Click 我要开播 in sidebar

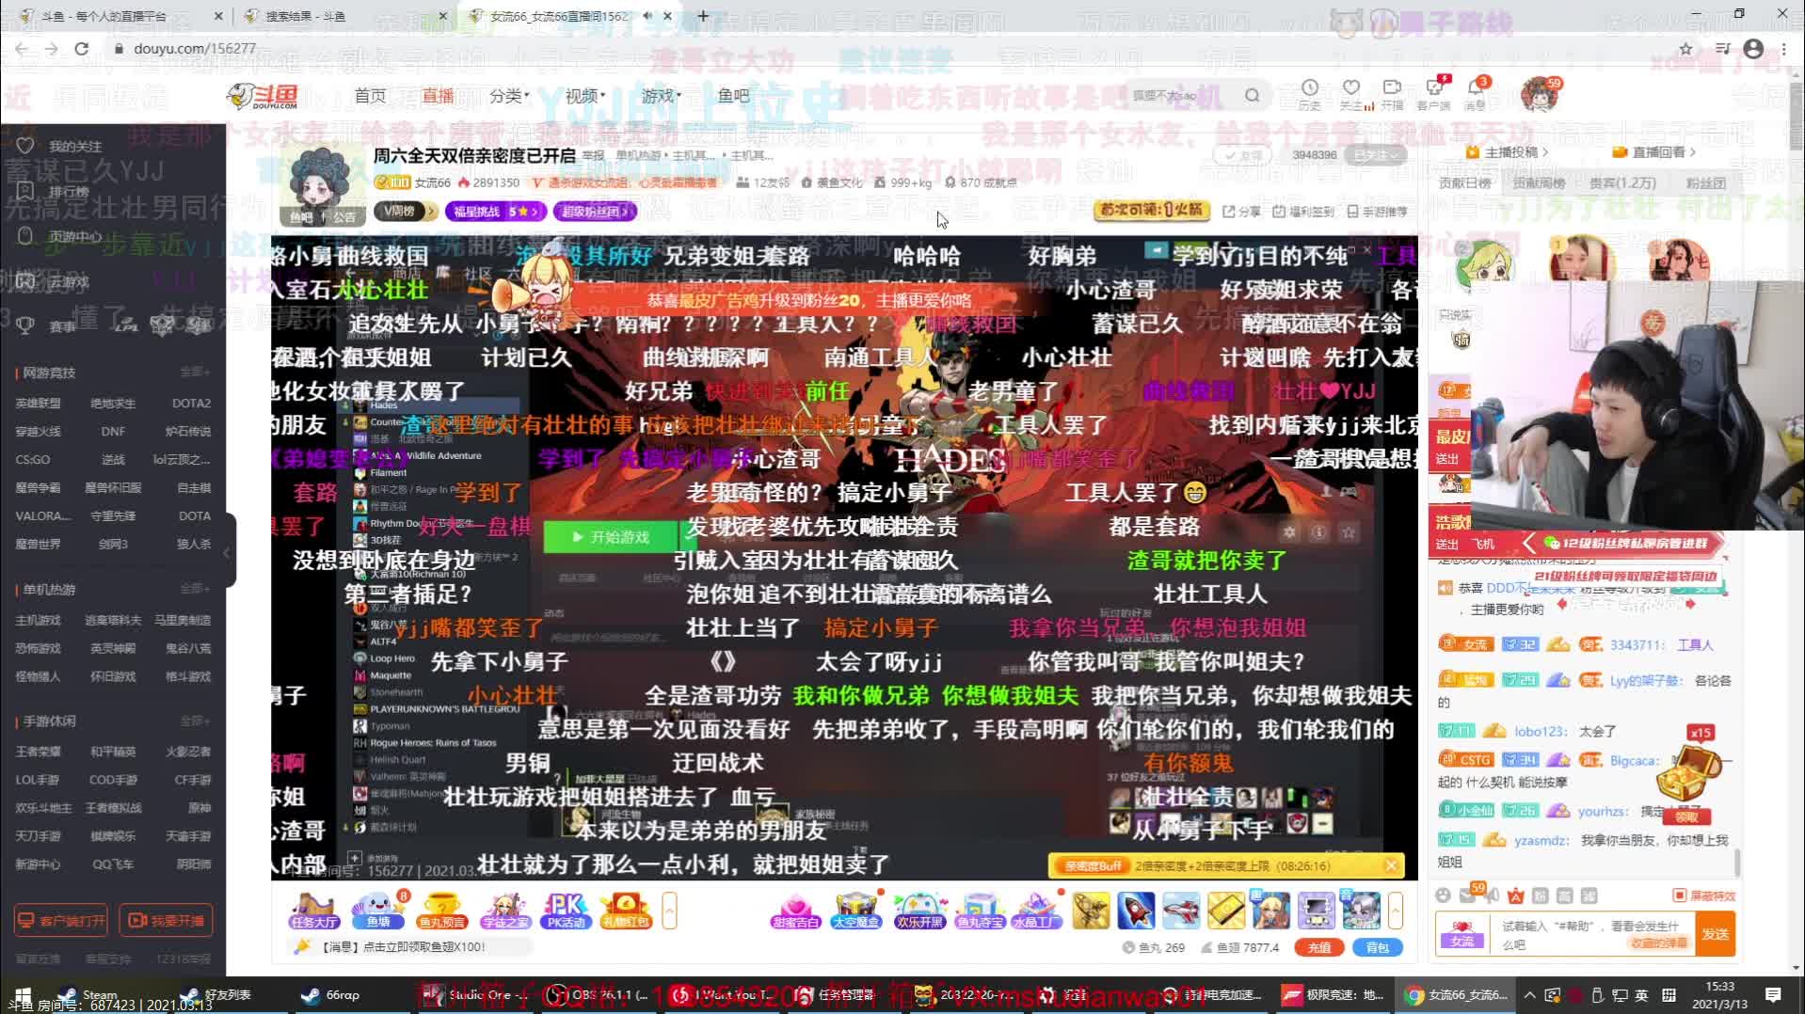coord(166,920)
